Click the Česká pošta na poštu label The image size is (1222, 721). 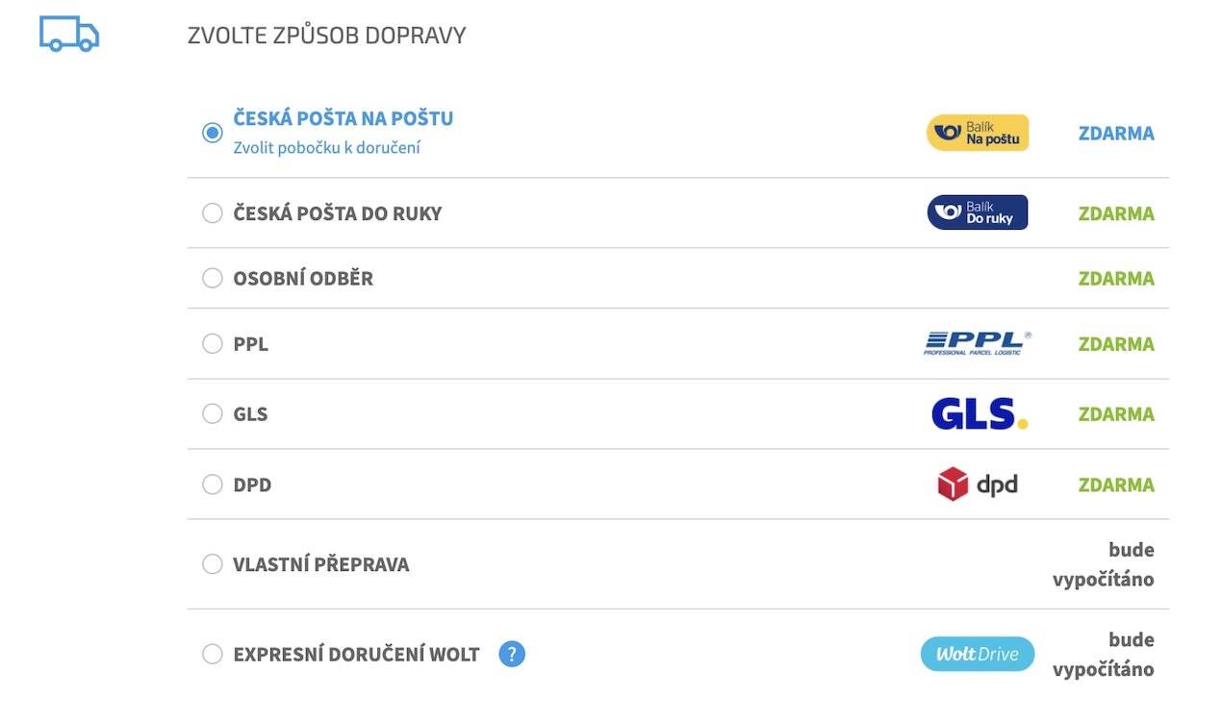click(x=344, y=118)
